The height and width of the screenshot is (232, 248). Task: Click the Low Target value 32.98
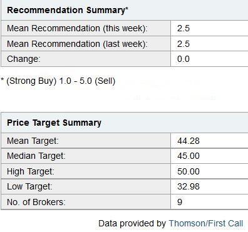[189, 186]
